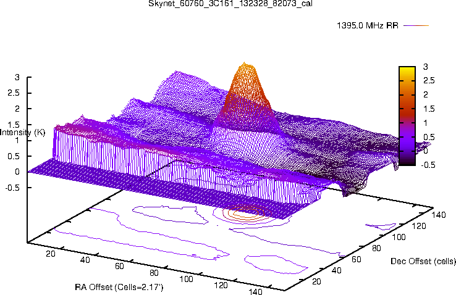Pick Dec Offset tick 60

tap(357, 259)
